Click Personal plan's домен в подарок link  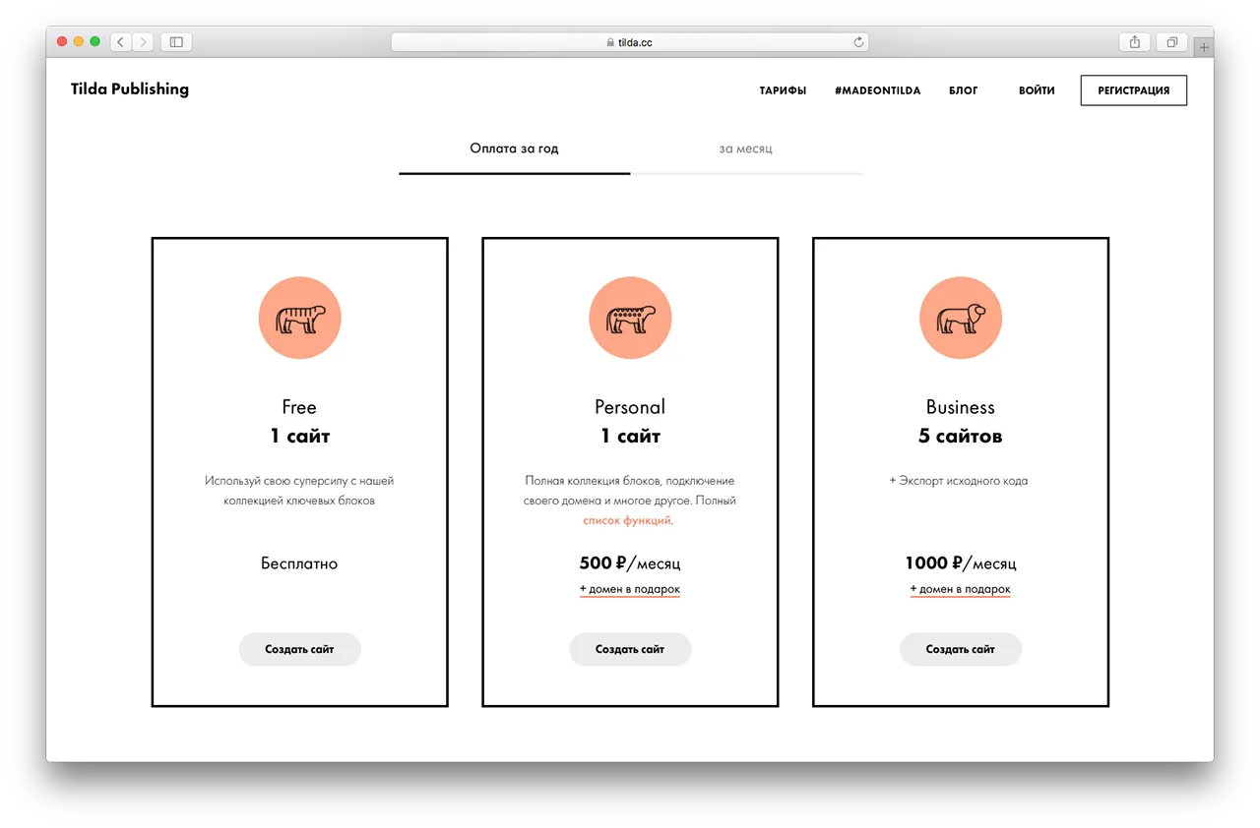pyautogui.click(x=630, y=590)
